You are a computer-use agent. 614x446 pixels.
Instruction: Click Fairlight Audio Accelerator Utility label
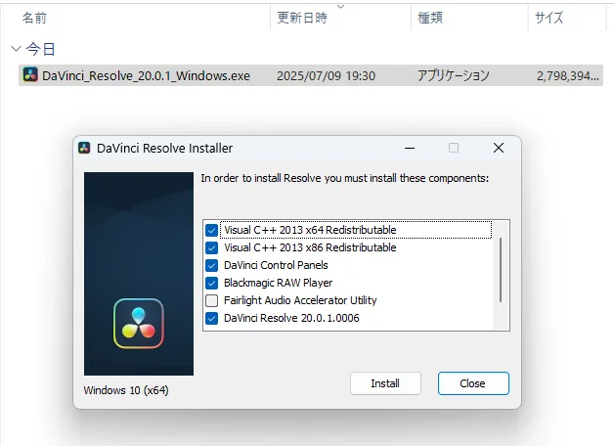click(x=300, y=300)
